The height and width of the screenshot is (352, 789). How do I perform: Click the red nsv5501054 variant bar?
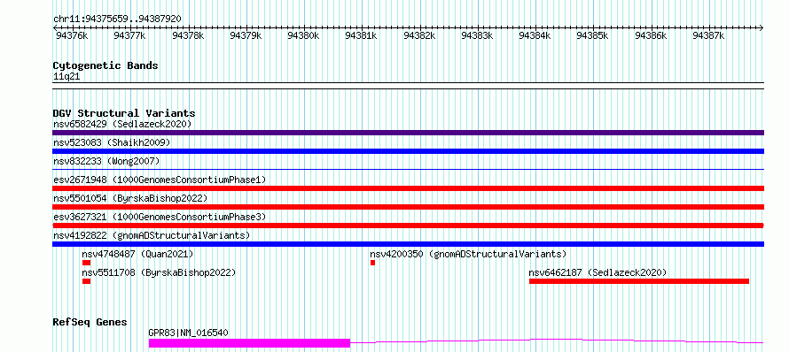[408, 207]
